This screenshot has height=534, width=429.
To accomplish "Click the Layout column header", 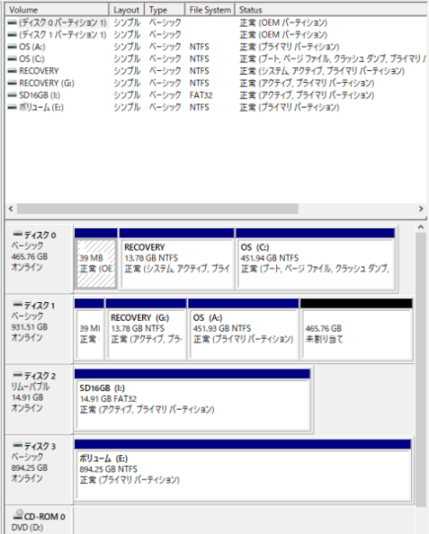I will 126,10.
